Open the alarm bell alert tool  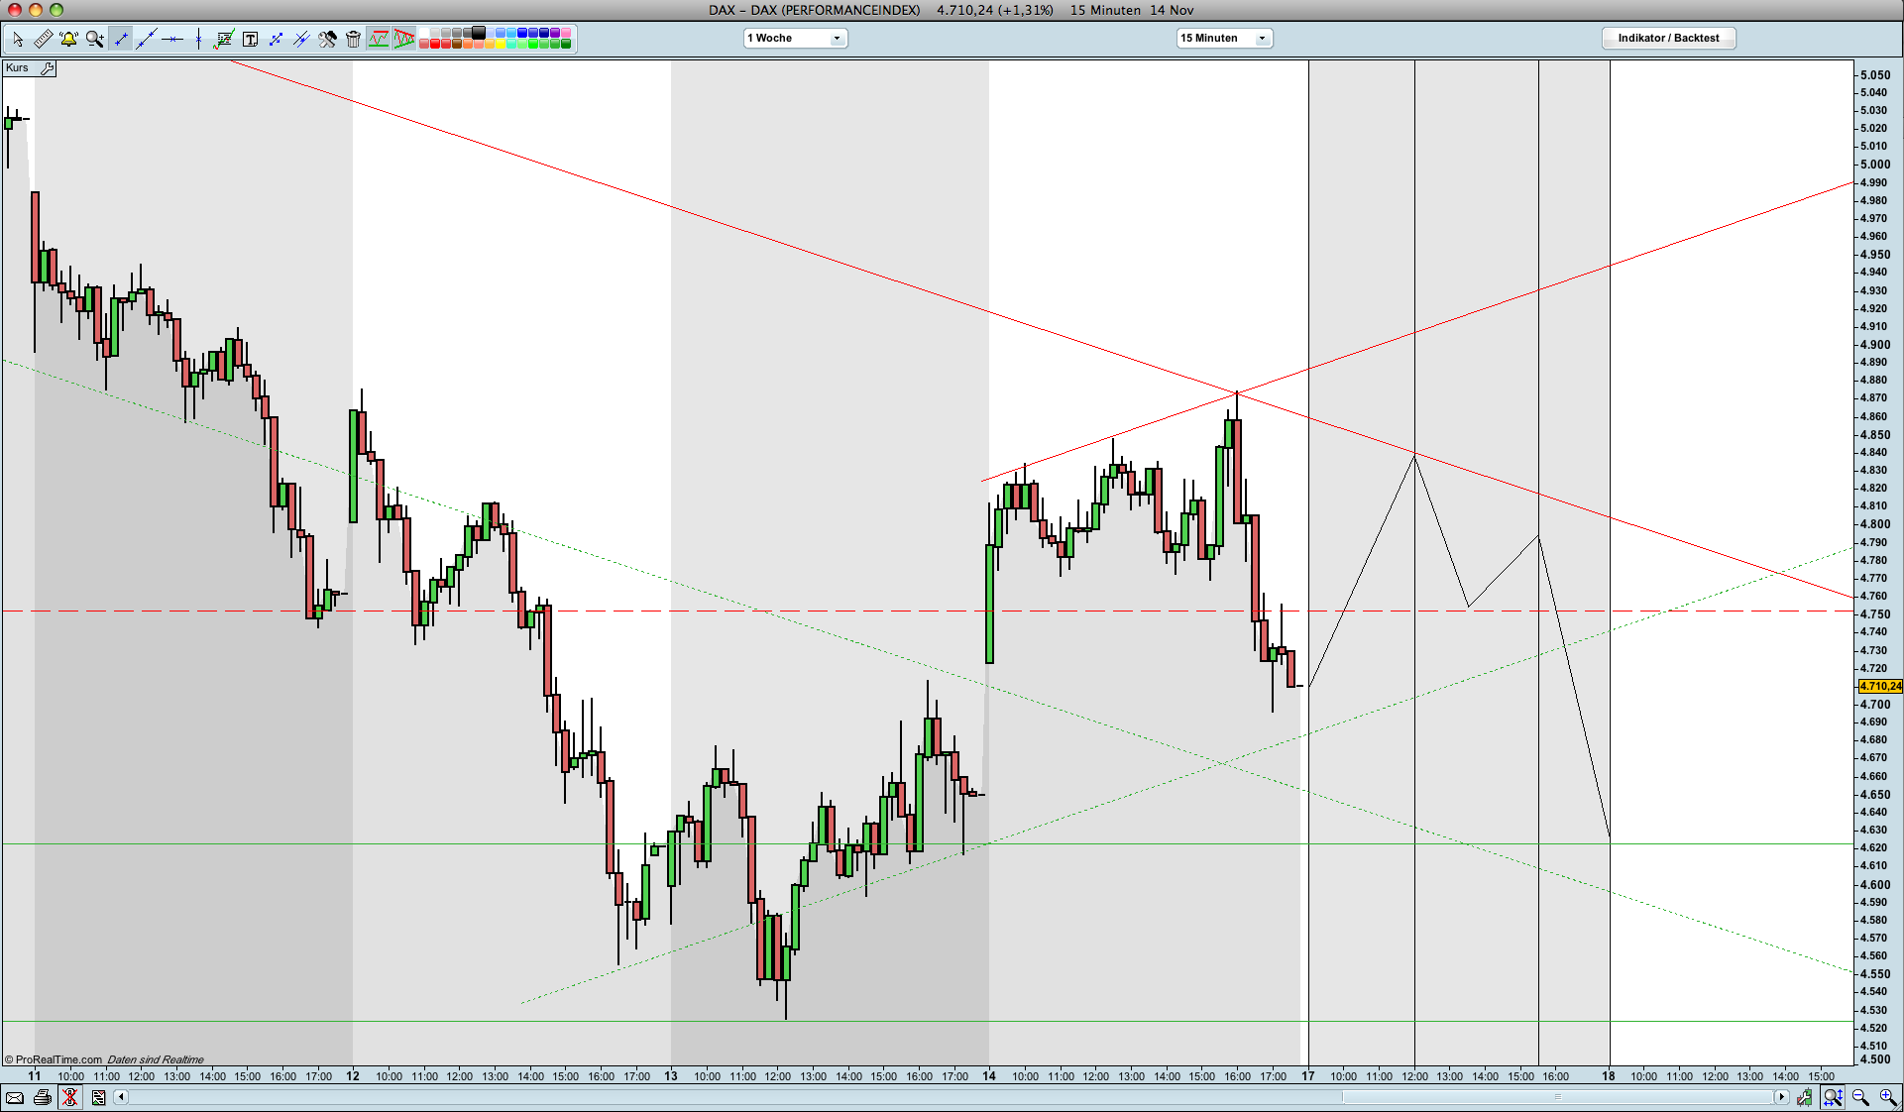[68, 39]
